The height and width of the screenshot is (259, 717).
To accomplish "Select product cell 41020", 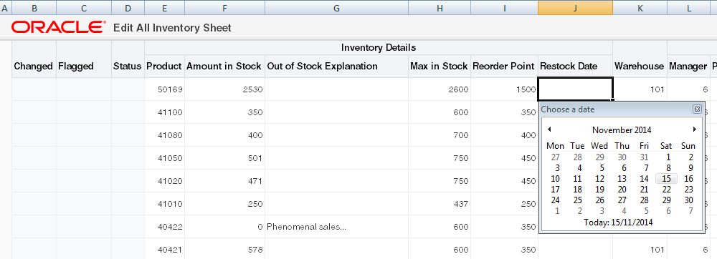I will (165, 181).
